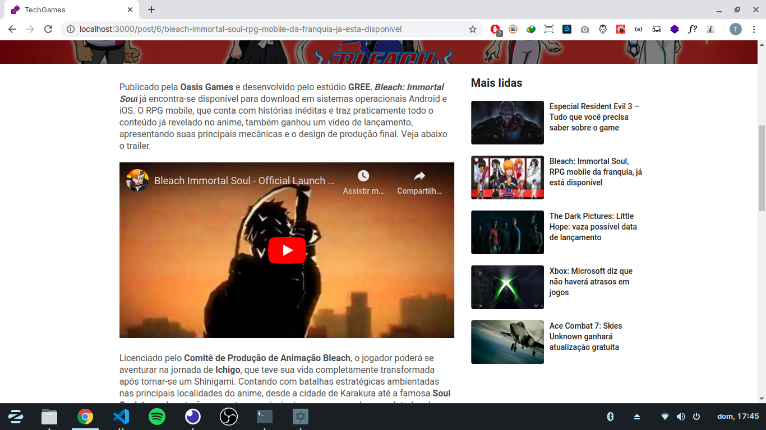Screen dimensions: 766x430
Task: Click the Mais lidas heading
Action: pos(496,83)
